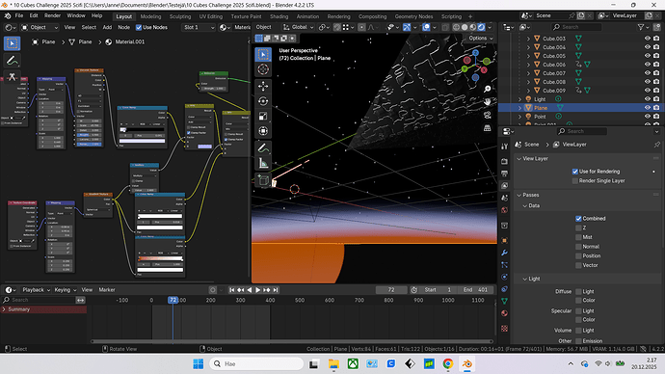Switch viewport to Material Preview shading
The height and width of the screenshot is (374, 665).
click(473, 27)
